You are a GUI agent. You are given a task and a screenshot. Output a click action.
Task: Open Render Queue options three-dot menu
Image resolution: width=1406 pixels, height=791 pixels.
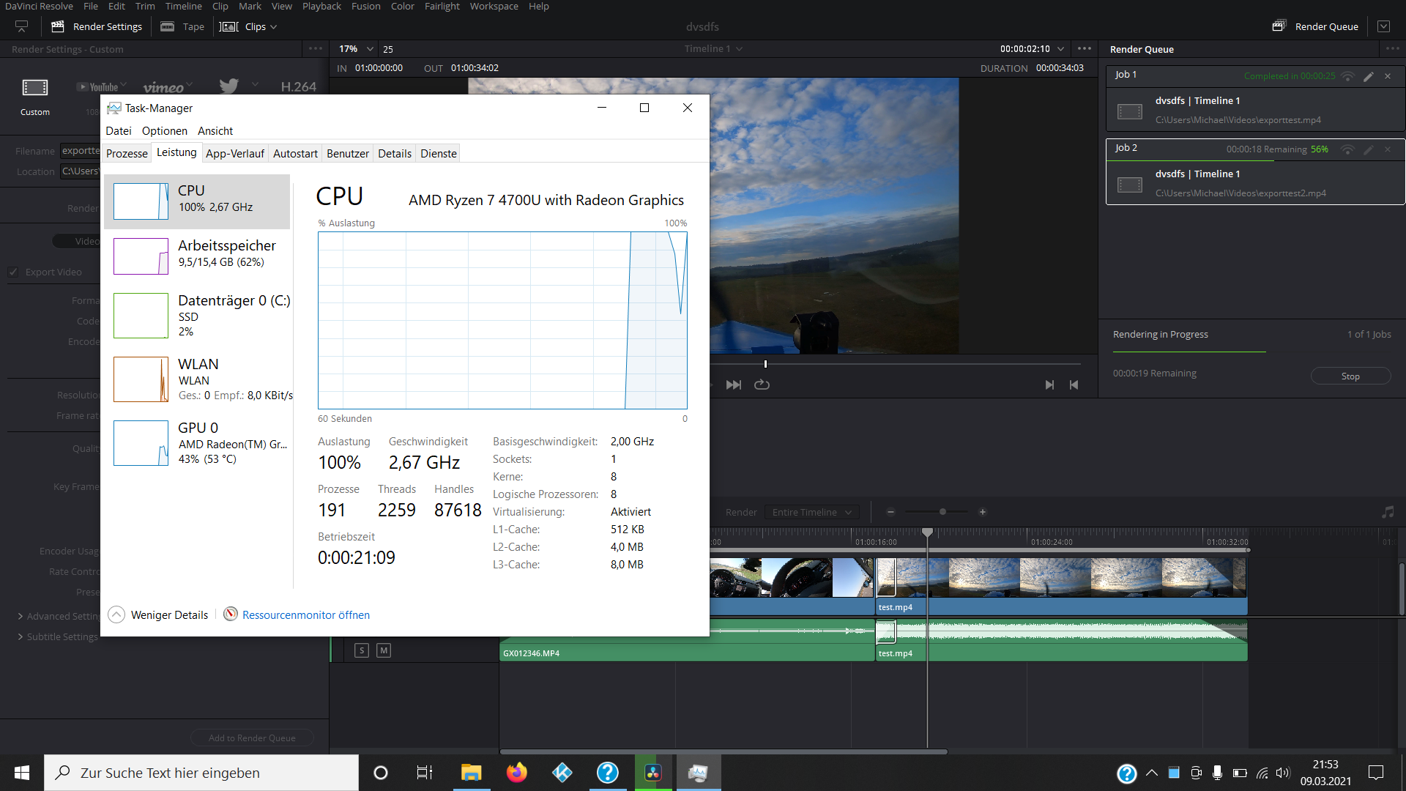tap(1392, 49)
